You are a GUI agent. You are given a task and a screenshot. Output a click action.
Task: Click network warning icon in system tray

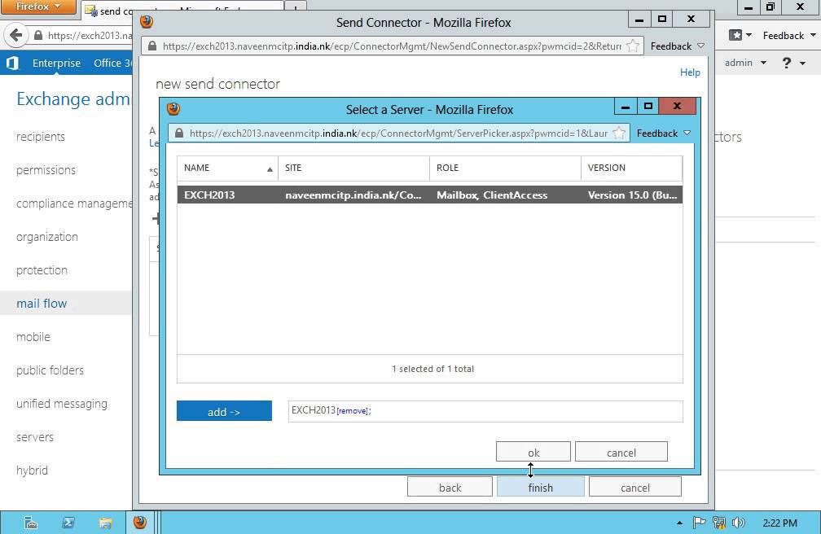coord(719,523)
